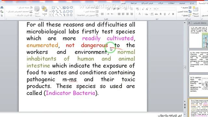The image size is (208, 117).
Task: Click the Next Slide double arrow
Action: pos(185,107)
